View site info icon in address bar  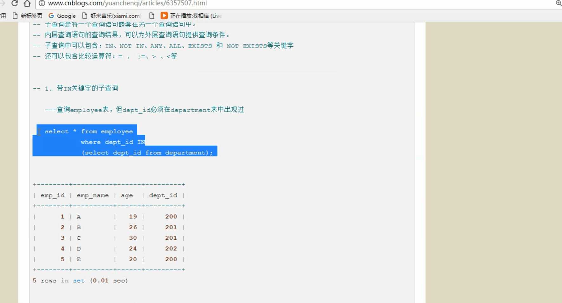click(x=42, y=3)
